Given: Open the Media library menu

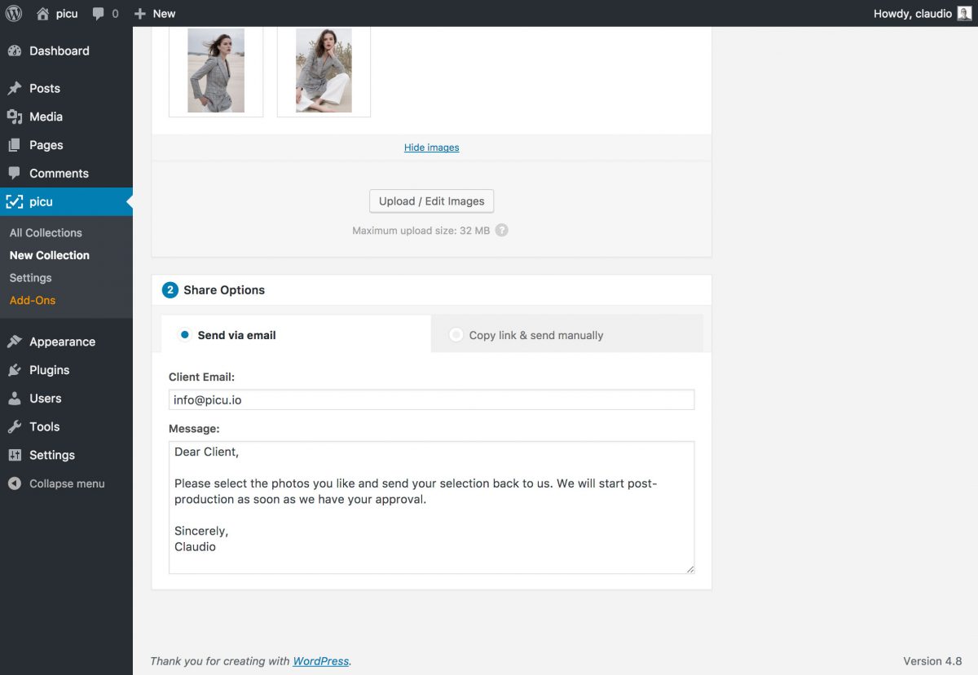Looking at the screenshot, I should pos(46,117).
